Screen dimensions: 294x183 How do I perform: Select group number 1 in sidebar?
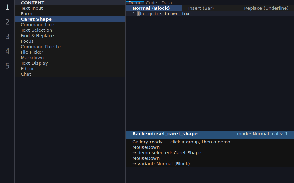pyautogui.click(x=7, y=7)
